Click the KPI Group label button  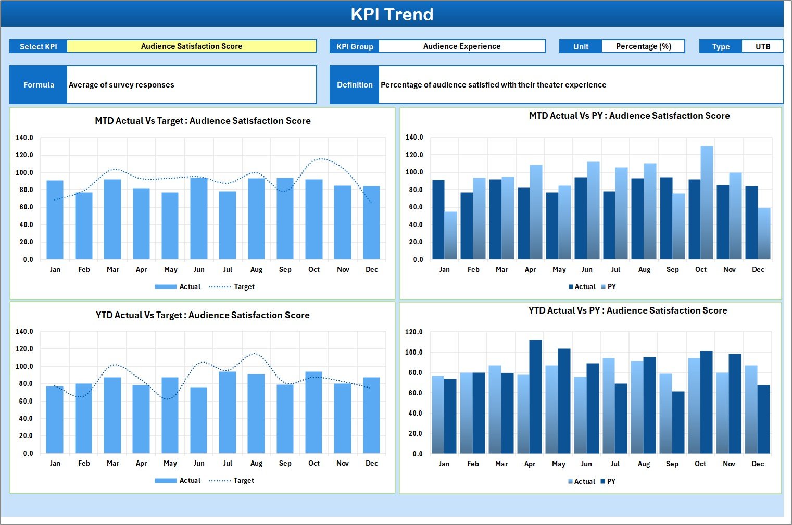click(354, 46)
